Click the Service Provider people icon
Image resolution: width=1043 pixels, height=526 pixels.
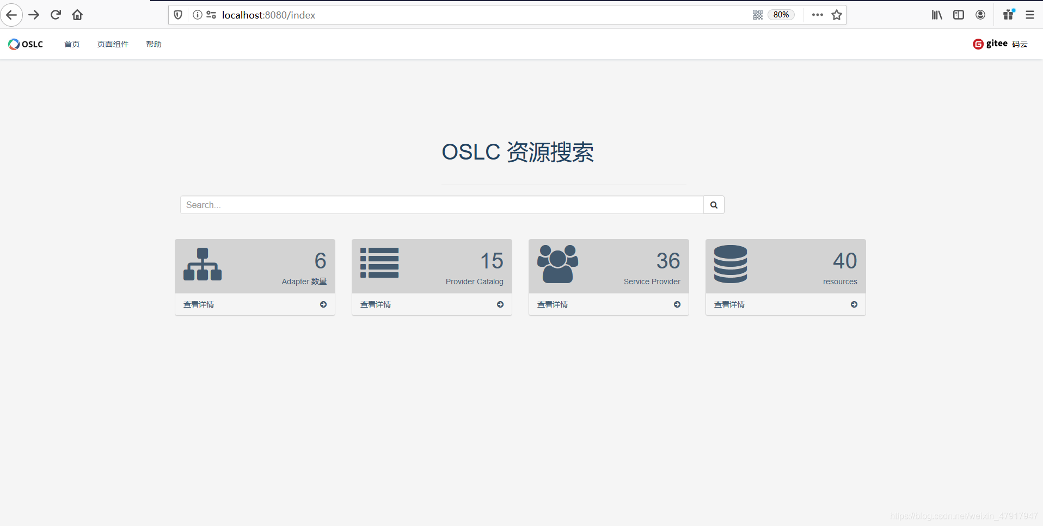pos(557,265)
